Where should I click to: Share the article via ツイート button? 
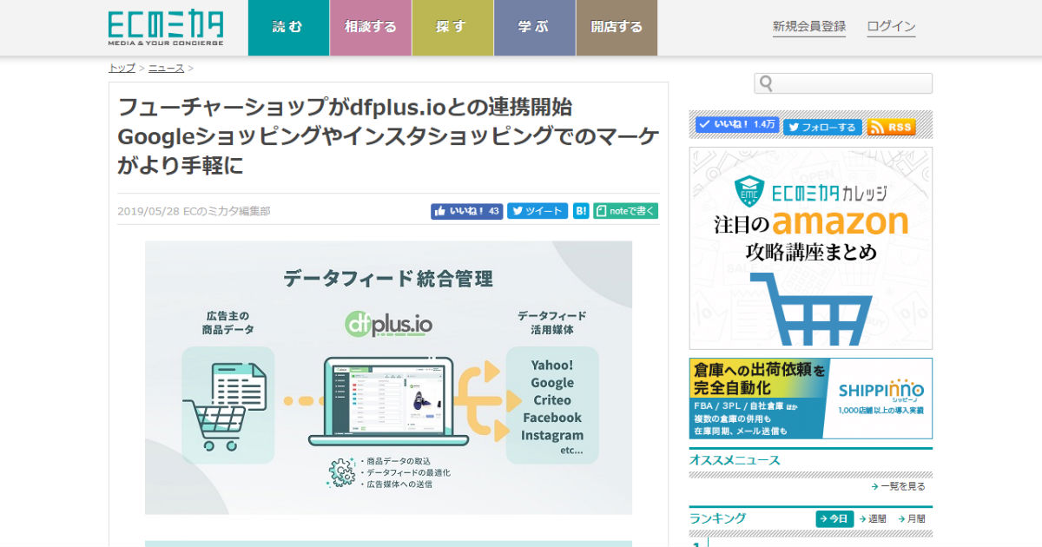537,211
